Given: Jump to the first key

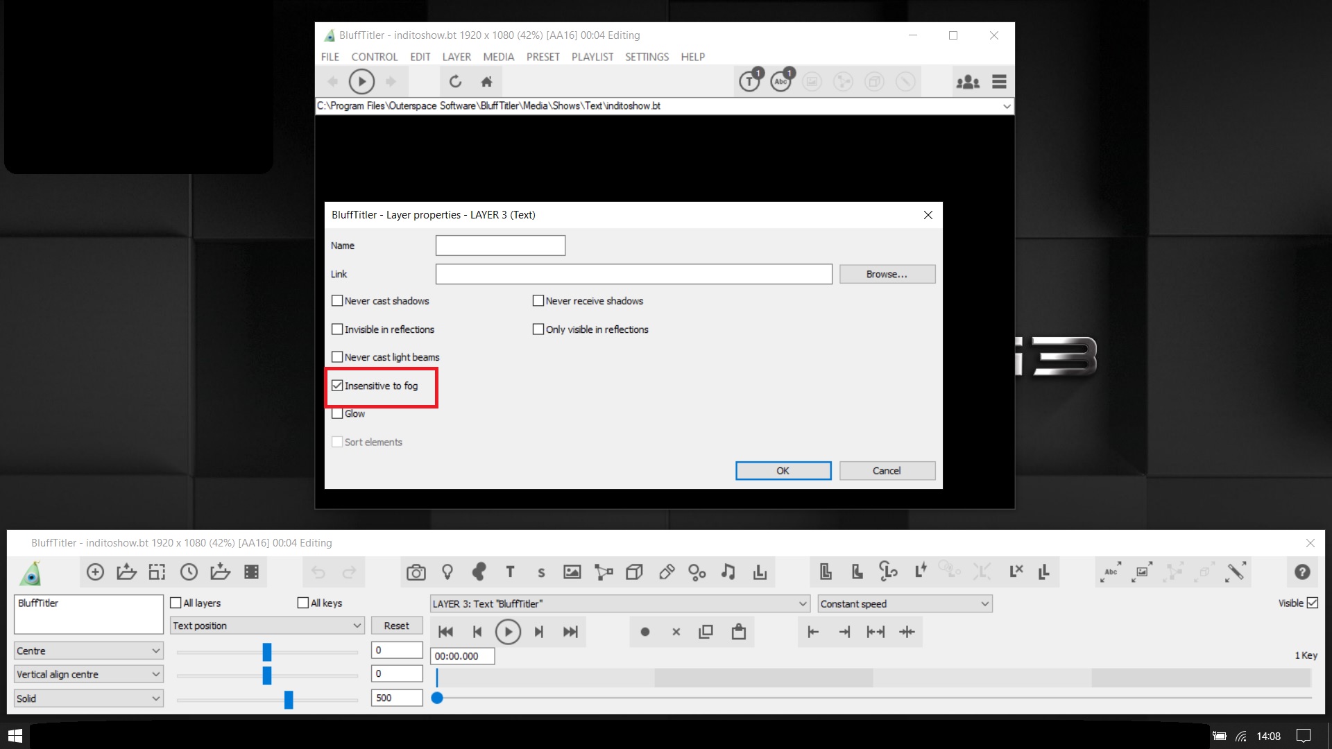Looking at the screenshot, I should point(445,632).
